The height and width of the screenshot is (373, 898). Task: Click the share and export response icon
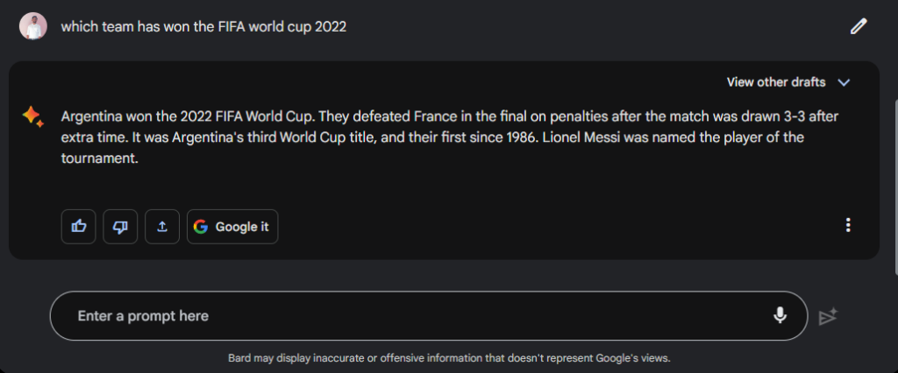tap(162, 227)
